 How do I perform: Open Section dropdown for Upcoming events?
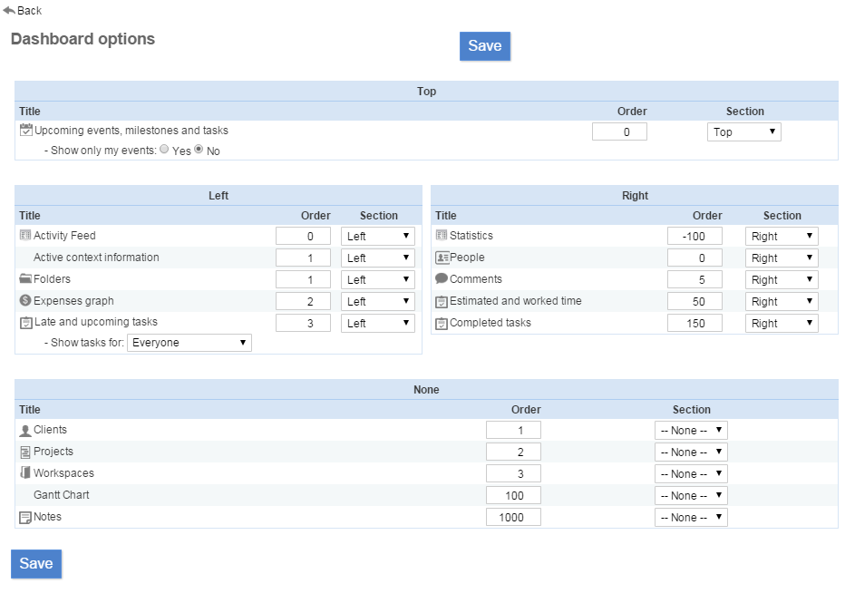pos(743,132)
